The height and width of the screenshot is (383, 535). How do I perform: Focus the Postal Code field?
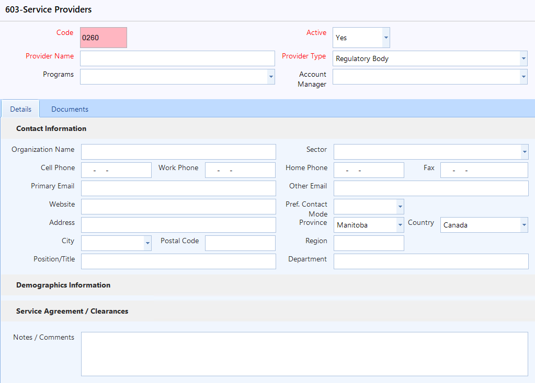tap(240, 243)
